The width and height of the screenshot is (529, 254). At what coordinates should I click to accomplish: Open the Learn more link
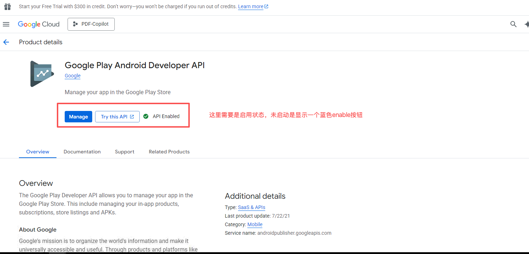(253, 7)
